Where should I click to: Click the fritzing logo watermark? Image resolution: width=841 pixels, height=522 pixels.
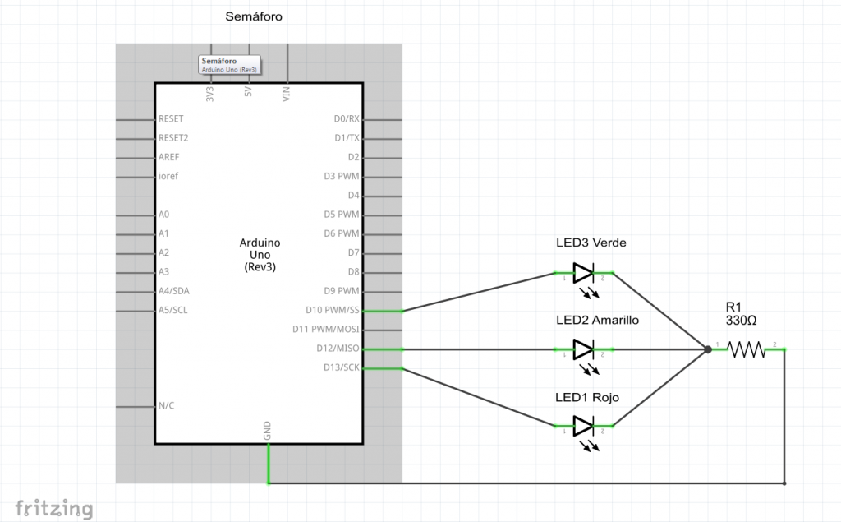(53, 508)
